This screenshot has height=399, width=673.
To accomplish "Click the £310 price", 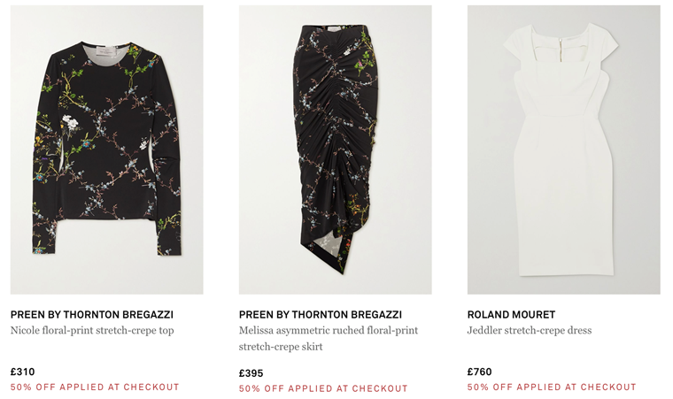I will click(x=22, y=372).
